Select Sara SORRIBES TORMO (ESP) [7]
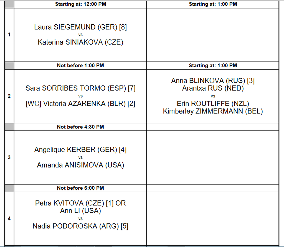The width and height of the screenshot is (284, 247). click(80, 88)
